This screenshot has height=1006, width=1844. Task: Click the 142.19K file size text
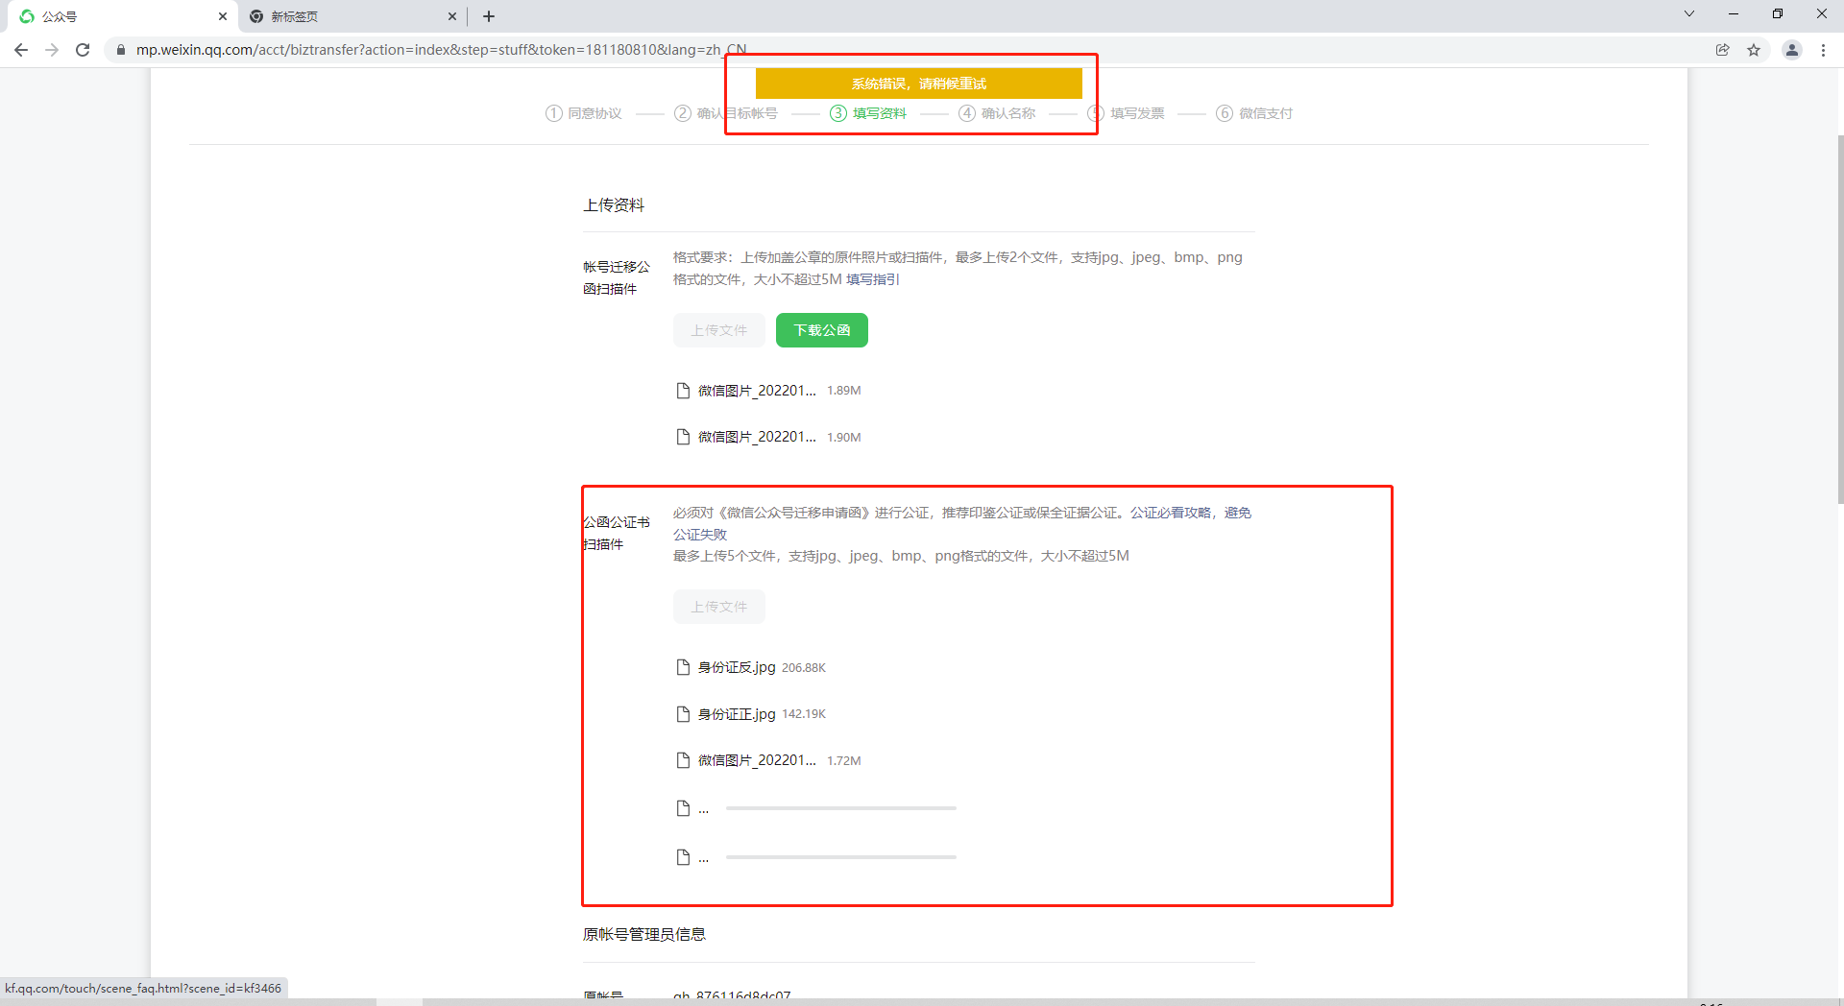pyautogui.click(x=804, y=714)
